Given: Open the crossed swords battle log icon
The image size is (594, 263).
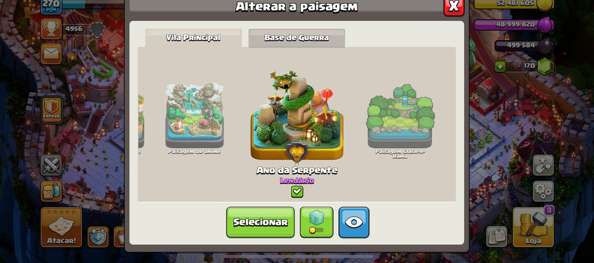Looking at the screenshot, I should coord(51,165).
